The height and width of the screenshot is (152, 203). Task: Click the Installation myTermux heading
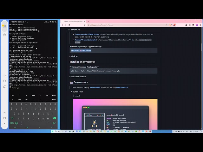[x=82, y=62]
